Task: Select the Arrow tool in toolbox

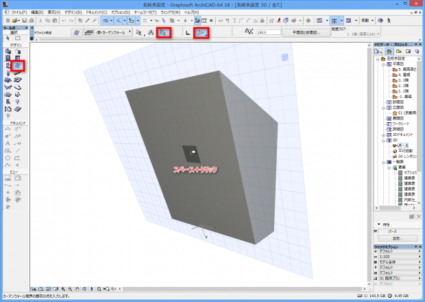Action: click(8, 38)
